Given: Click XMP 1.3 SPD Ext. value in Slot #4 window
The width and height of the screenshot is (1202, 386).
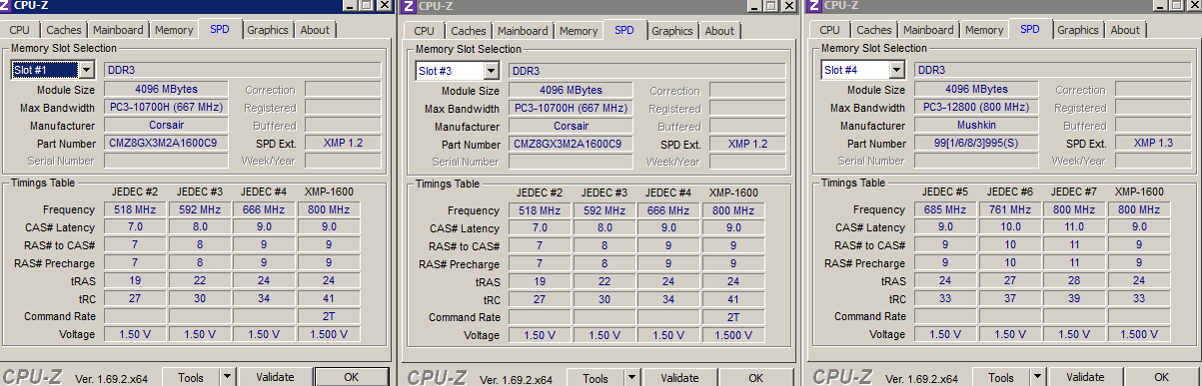Looking at the screenshot, I should click(x=1153, y=143).
